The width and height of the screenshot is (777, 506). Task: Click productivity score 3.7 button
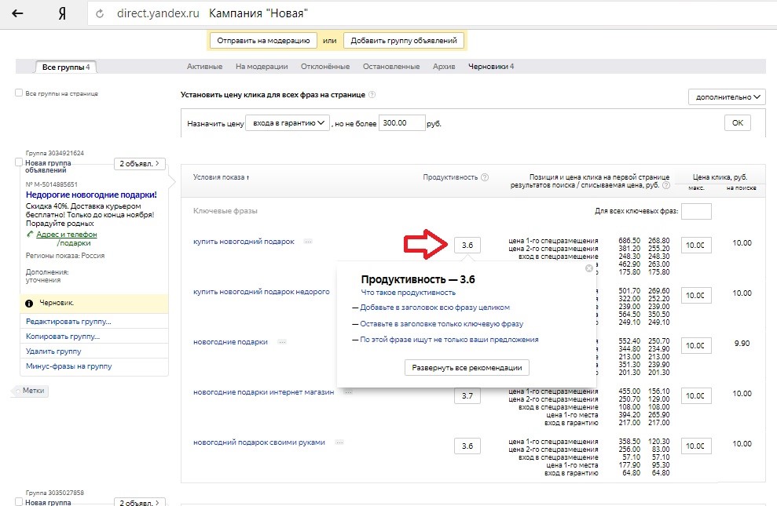[467, 395]
